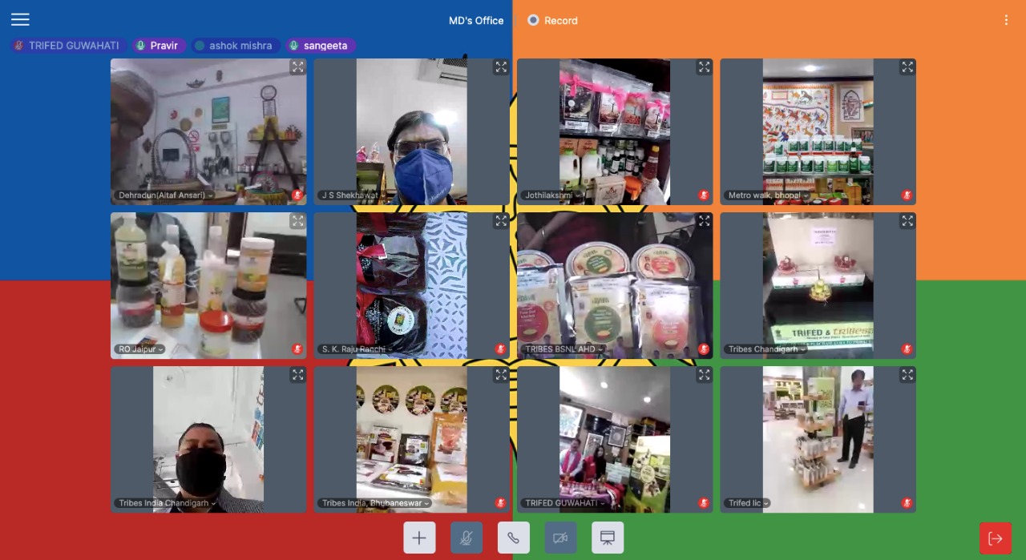Click muted mic icon on S. K. Raju tile
Screen dimensions: 1026x560
[x=501, y=349]
